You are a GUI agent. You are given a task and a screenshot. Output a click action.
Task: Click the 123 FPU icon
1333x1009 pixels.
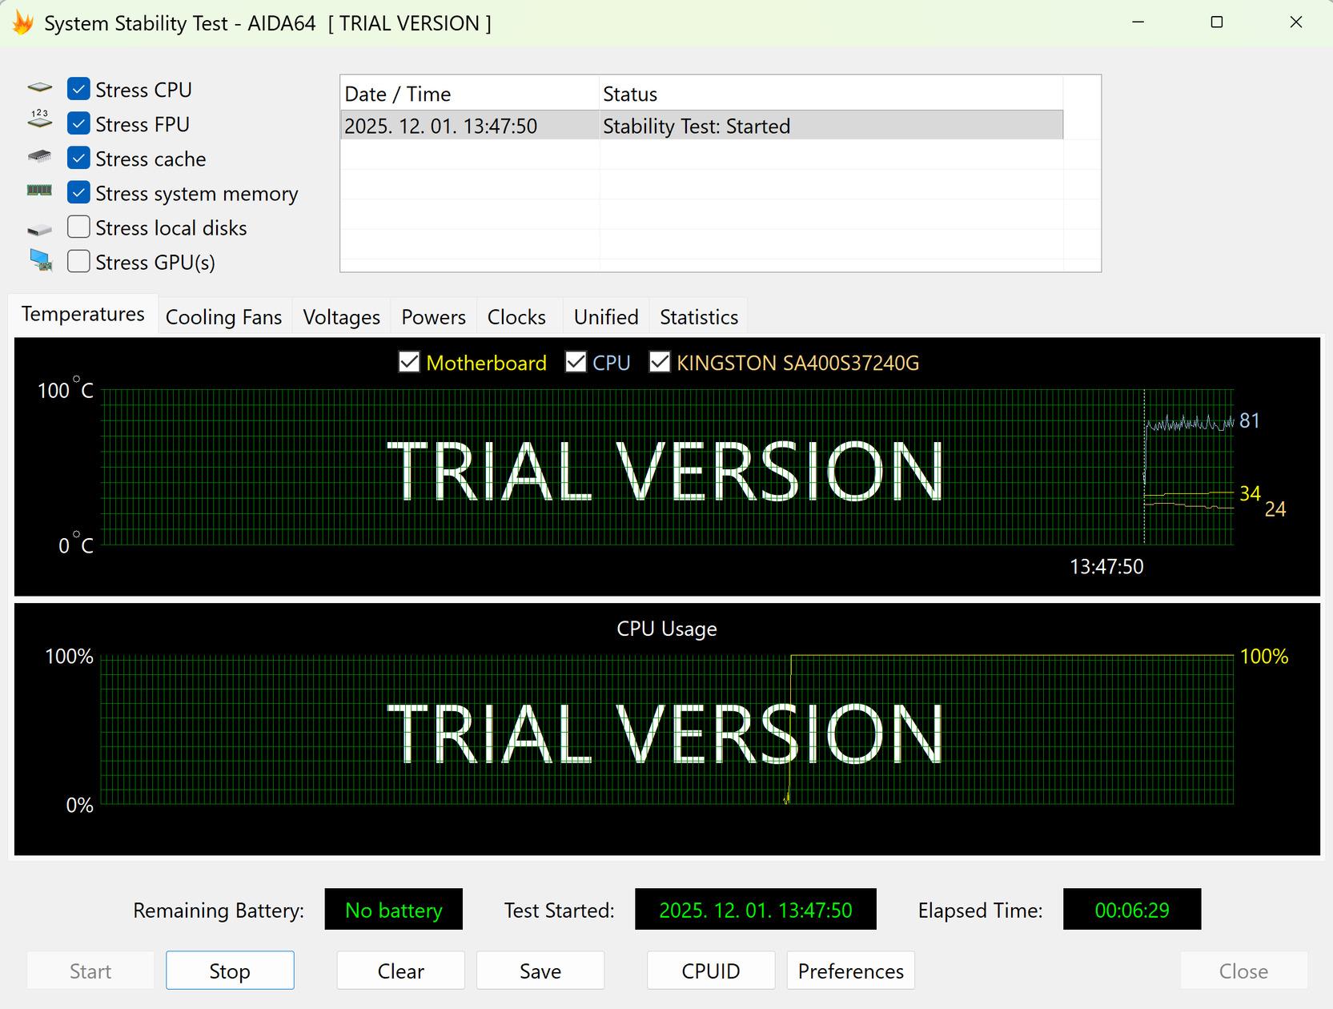(x=39, y=119)
